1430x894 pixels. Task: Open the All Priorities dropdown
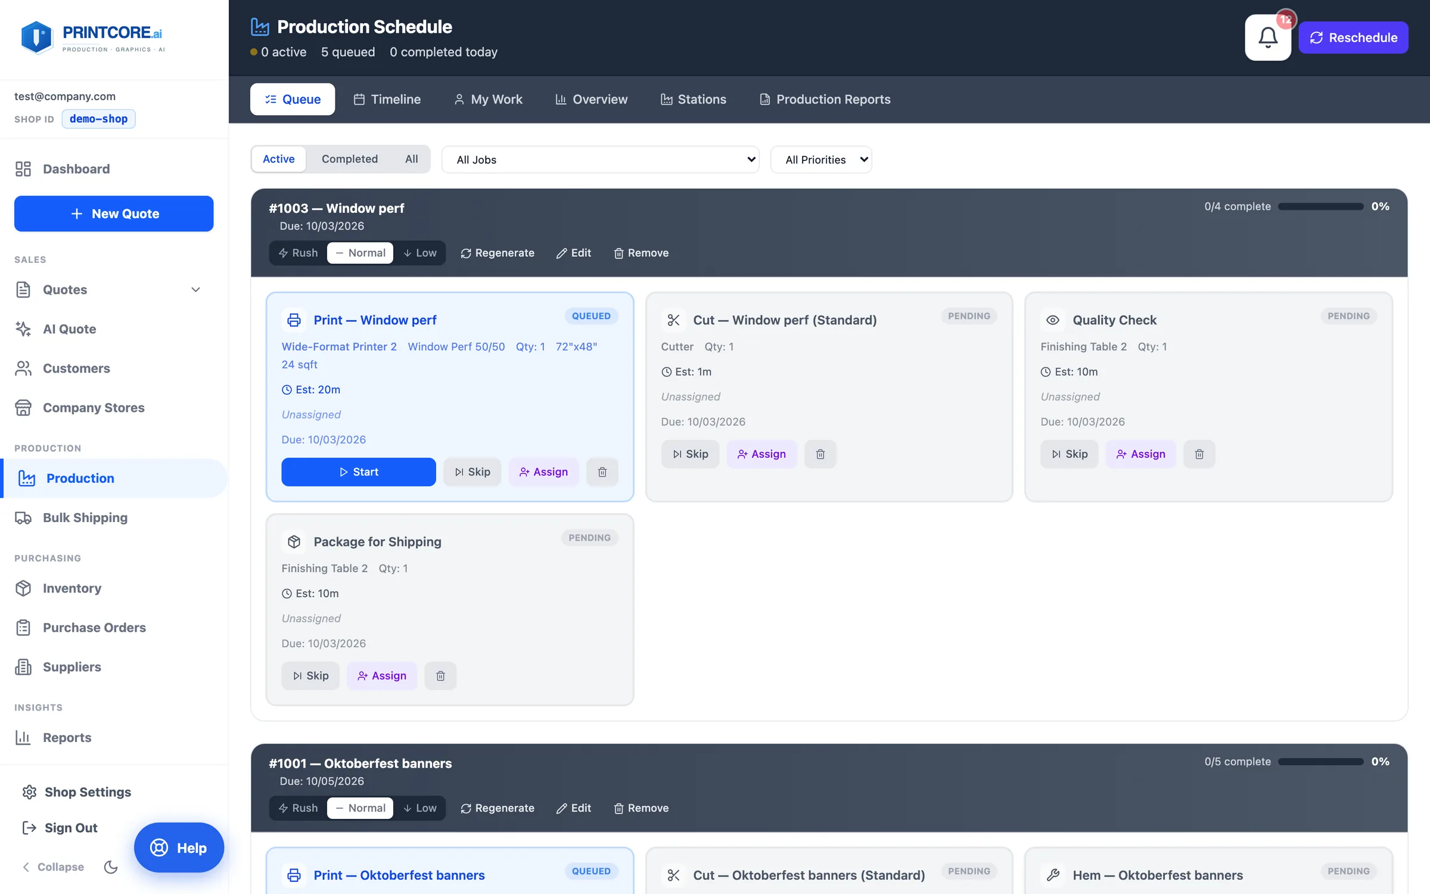point(821,160)
